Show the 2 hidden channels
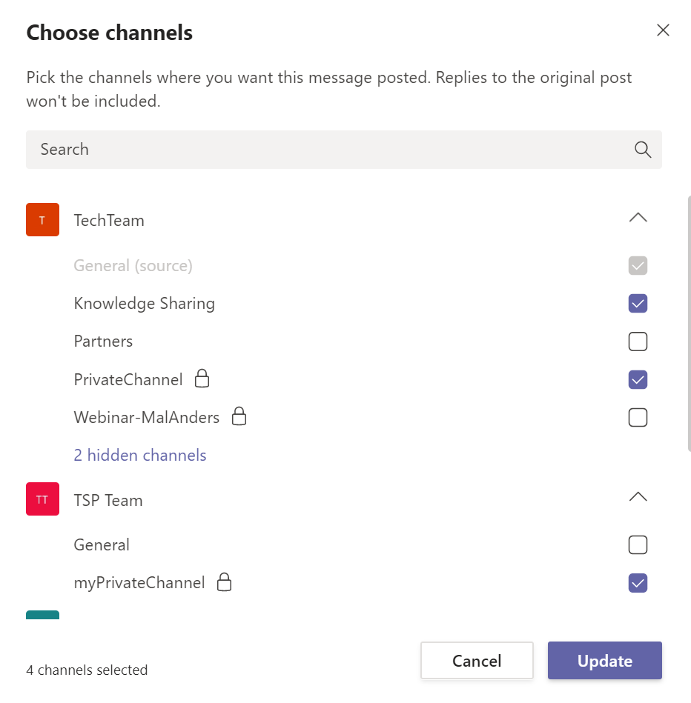 coord(140,455)
